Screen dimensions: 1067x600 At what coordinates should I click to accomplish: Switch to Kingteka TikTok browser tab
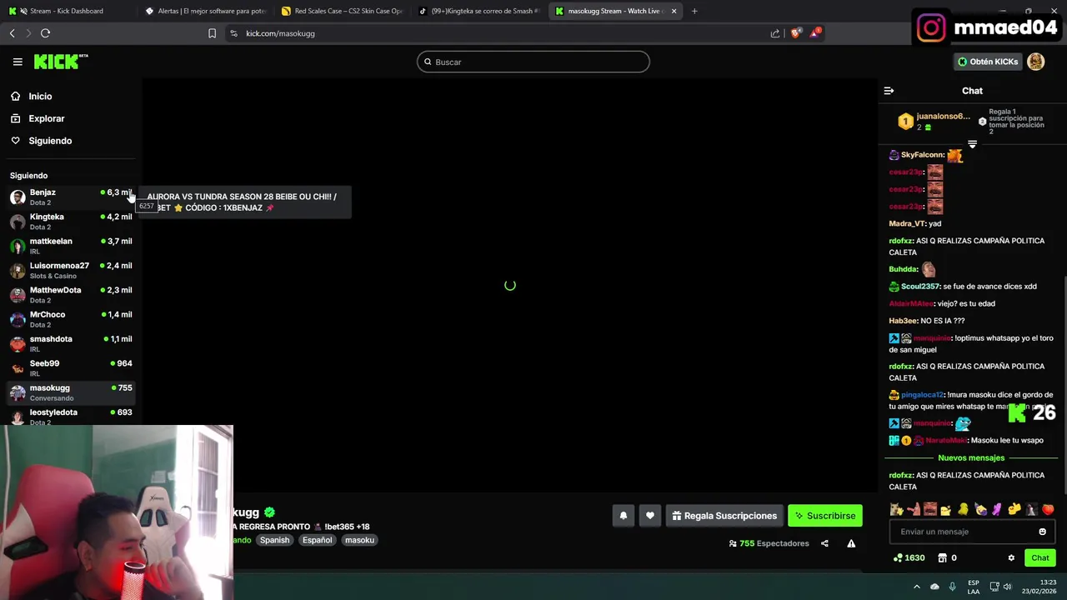point(479,11)
